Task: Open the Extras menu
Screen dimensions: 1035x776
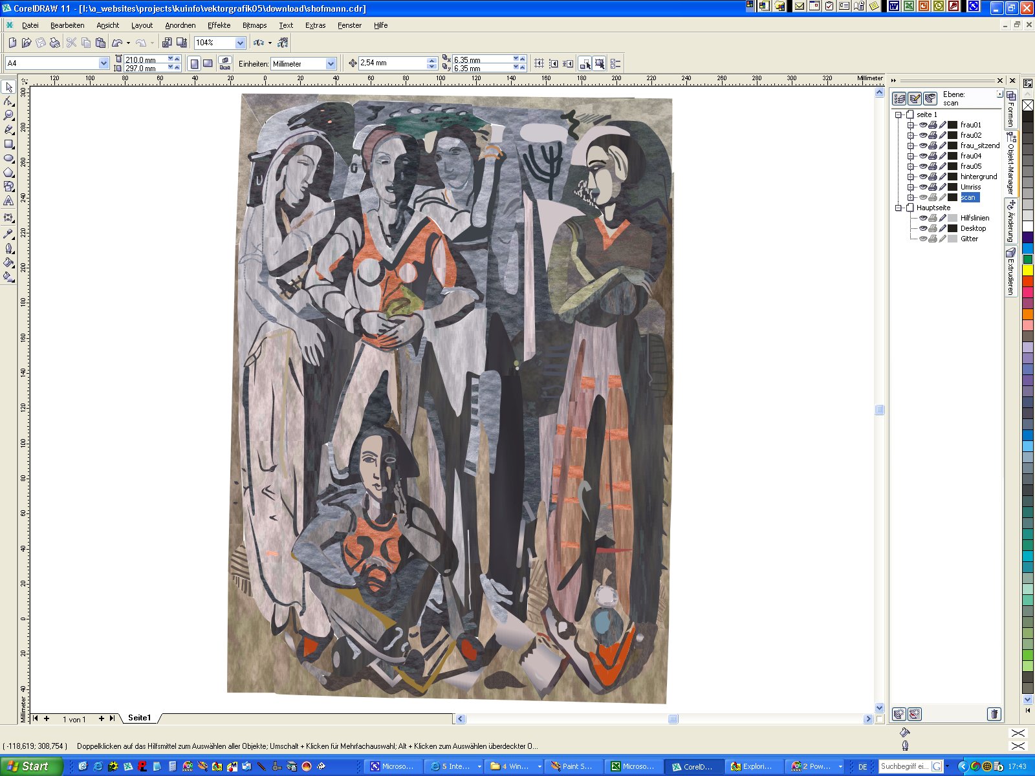Action: (315, 25)
